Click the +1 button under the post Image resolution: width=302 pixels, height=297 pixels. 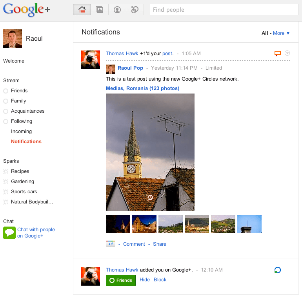110,244
